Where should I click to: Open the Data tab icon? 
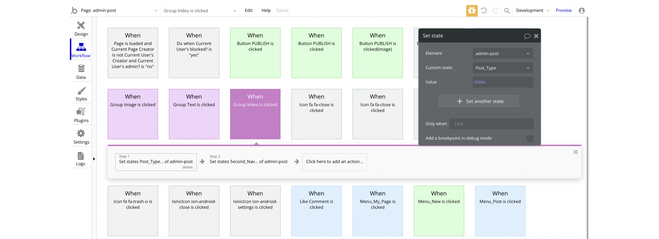pyautogui.click(x=81, y=71)
